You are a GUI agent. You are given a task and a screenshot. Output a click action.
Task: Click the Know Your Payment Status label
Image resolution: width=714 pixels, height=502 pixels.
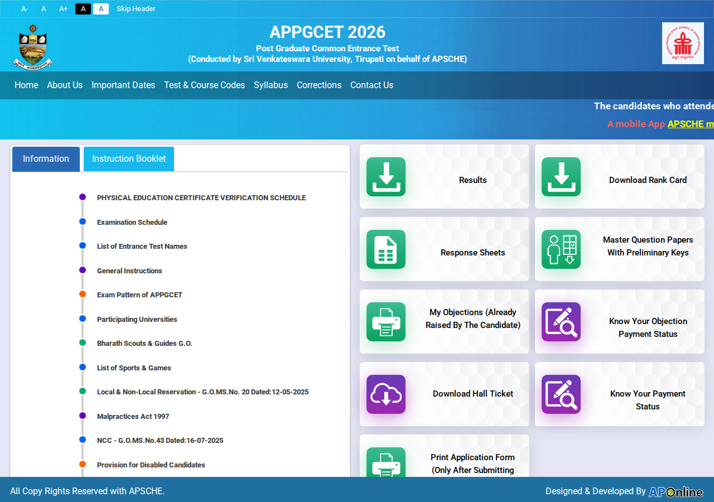(x=648, y=400)
